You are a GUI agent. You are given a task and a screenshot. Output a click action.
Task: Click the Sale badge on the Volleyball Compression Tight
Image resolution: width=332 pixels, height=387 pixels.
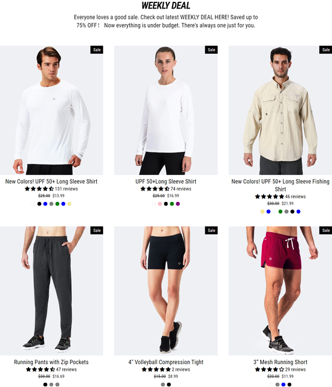(x=211, y=230)
